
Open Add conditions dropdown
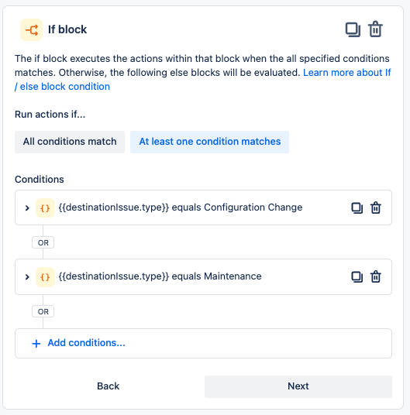203,343
